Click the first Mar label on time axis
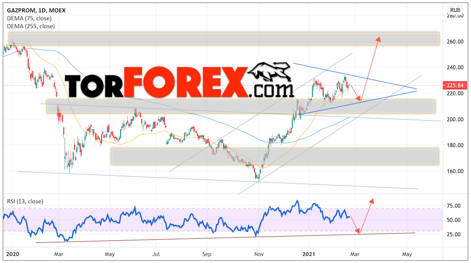Screen dimensions: 471x263 (59, 254)
